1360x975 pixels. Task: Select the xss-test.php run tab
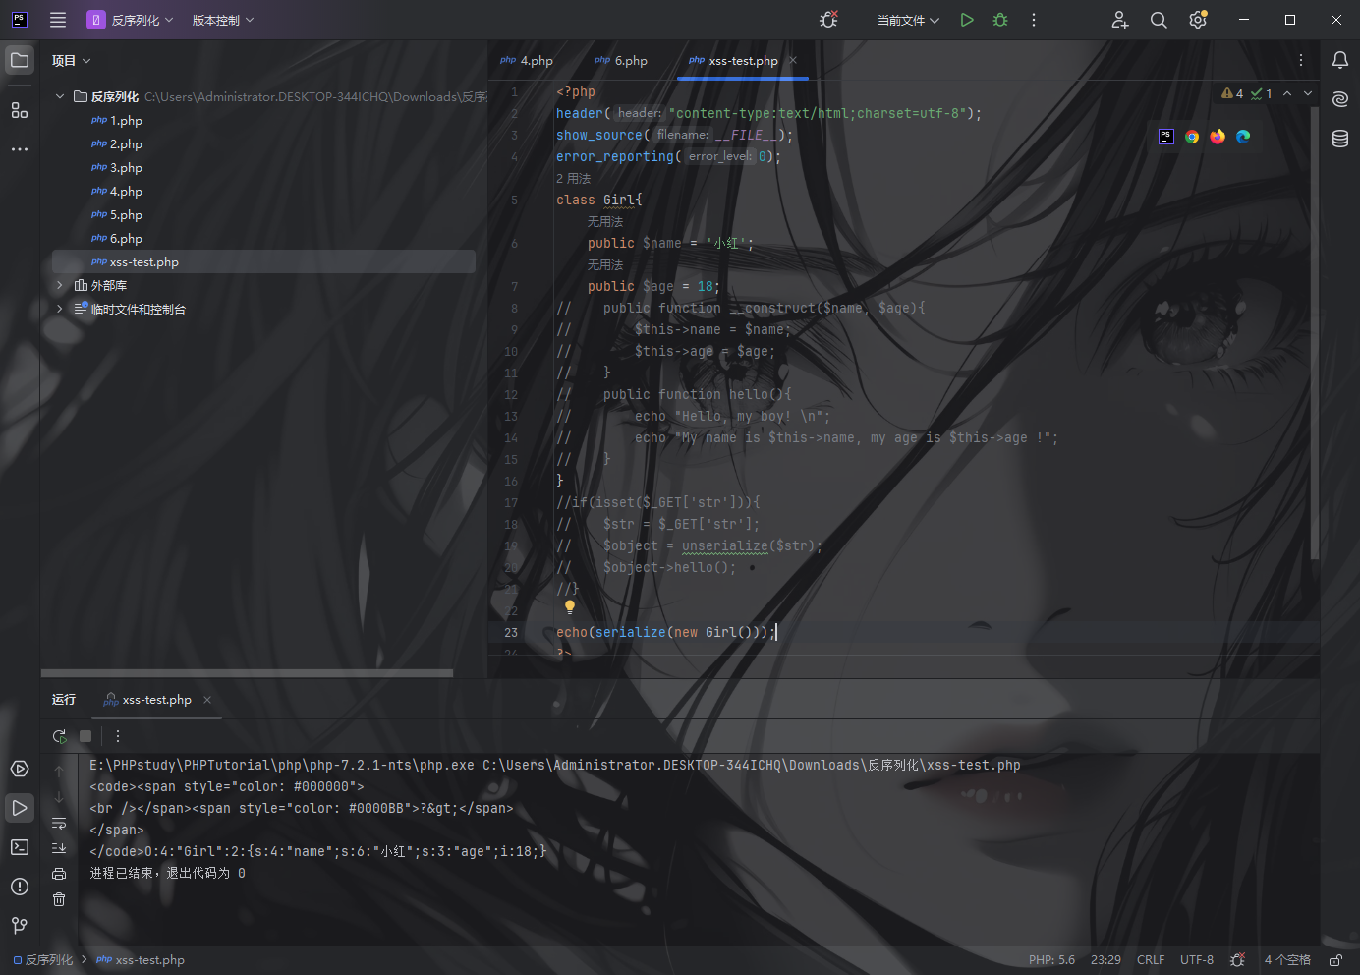click(148, 700)
